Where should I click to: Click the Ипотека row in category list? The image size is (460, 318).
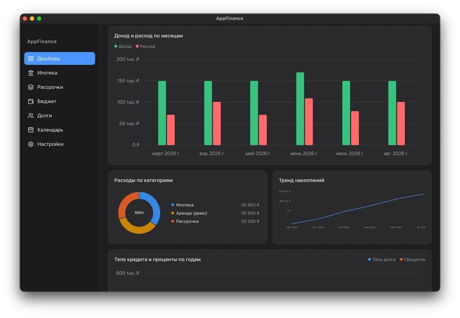[x=215, y=205]
